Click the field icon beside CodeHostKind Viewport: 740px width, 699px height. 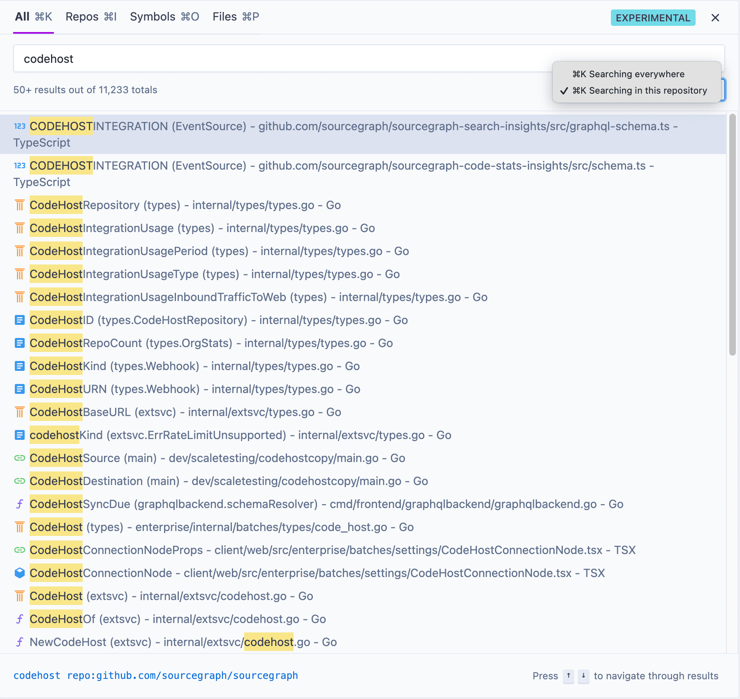pyautogui.click(x=20, y=366)
